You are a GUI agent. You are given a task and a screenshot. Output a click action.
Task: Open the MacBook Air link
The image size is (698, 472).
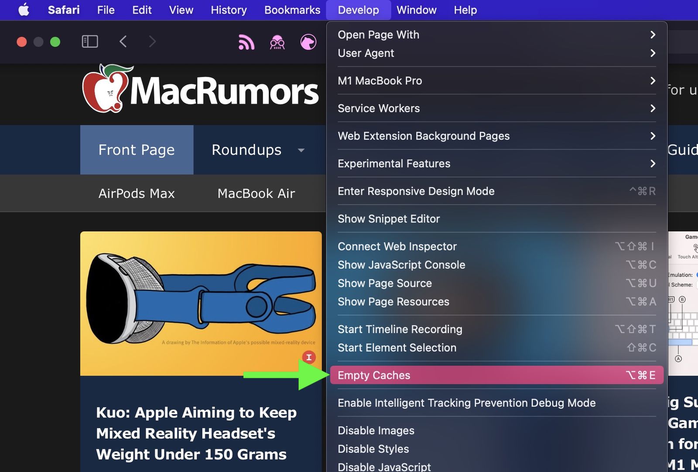(x=256, y=193)
